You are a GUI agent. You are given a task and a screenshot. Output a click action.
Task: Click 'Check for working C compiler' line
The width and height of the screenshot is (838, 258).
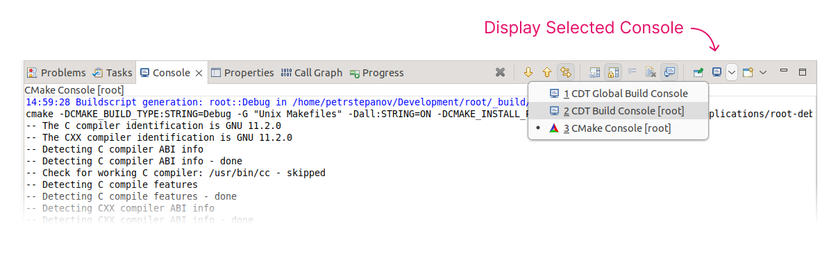[176, 173]
